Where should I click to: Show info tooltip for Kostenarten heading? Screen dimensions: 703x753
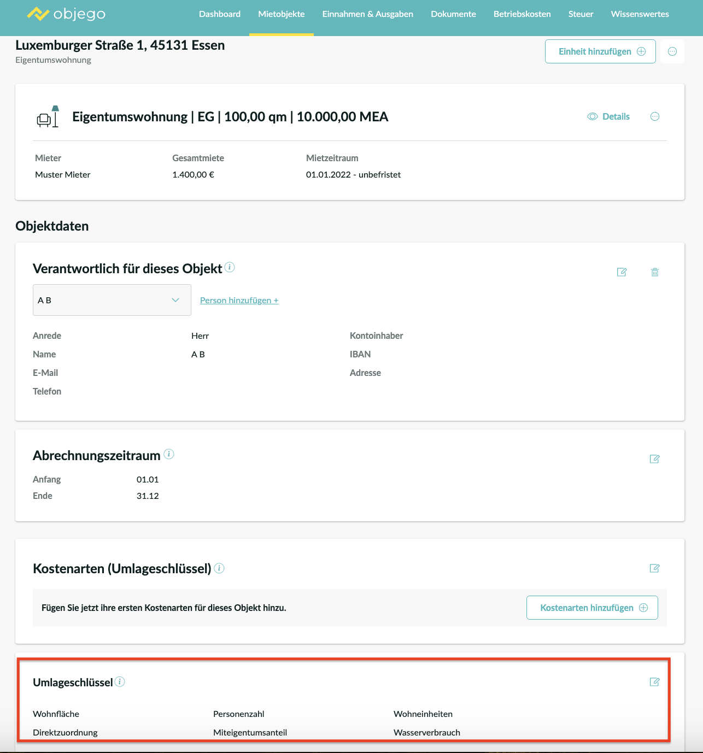(x=219, y=568)
